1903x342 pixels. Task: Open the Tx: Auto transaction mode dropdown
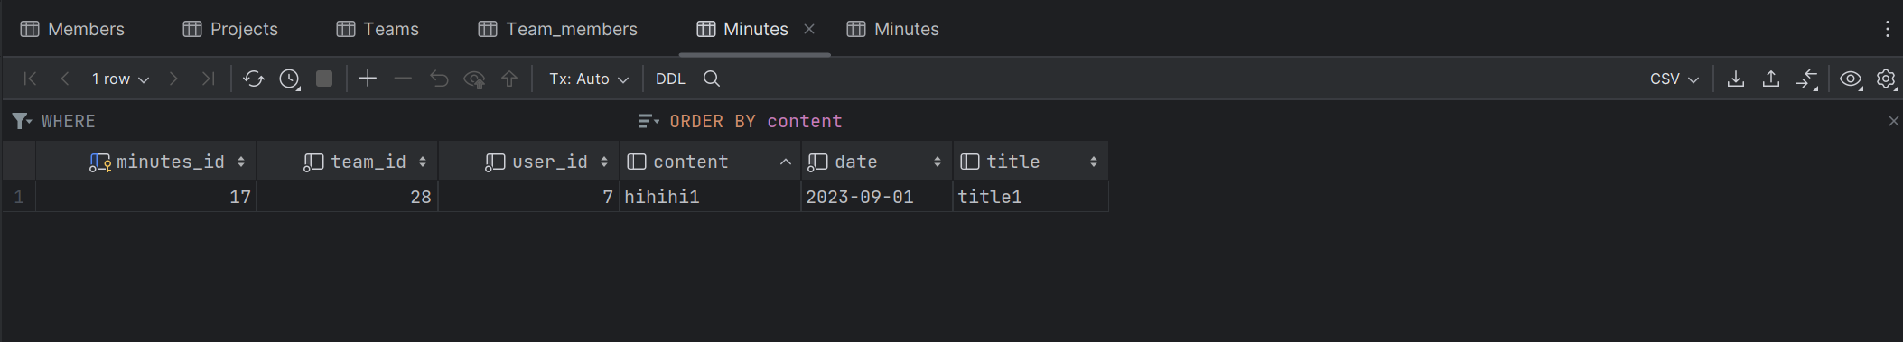[x=588, y=79]
